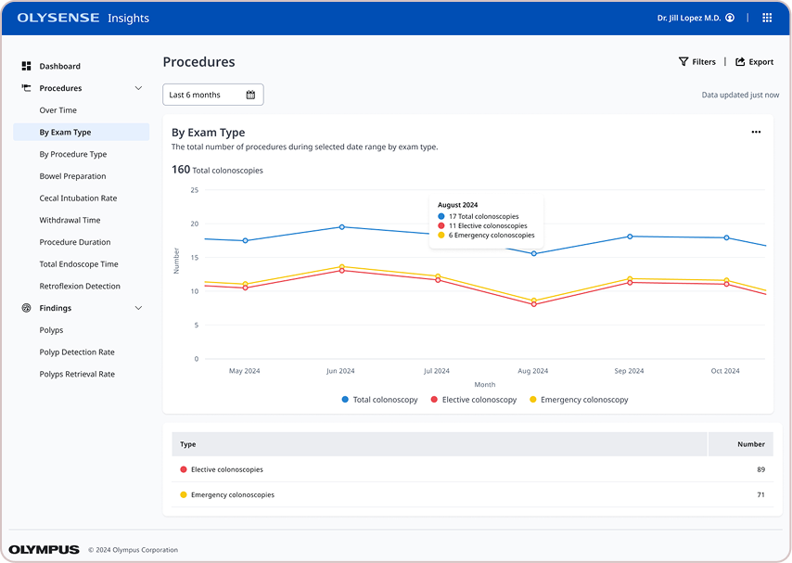Click the red swatch beside Elective colonoscopies row
Image resolution: width=792 pixels, height=563 pixels.
pos(184,469)
